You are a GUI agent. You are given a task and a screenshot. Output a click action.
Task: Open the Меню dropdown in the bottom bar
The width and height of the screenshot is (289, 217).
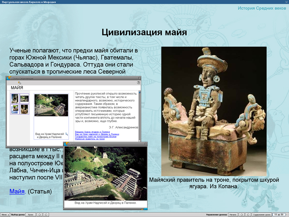(x=5, y=214)
